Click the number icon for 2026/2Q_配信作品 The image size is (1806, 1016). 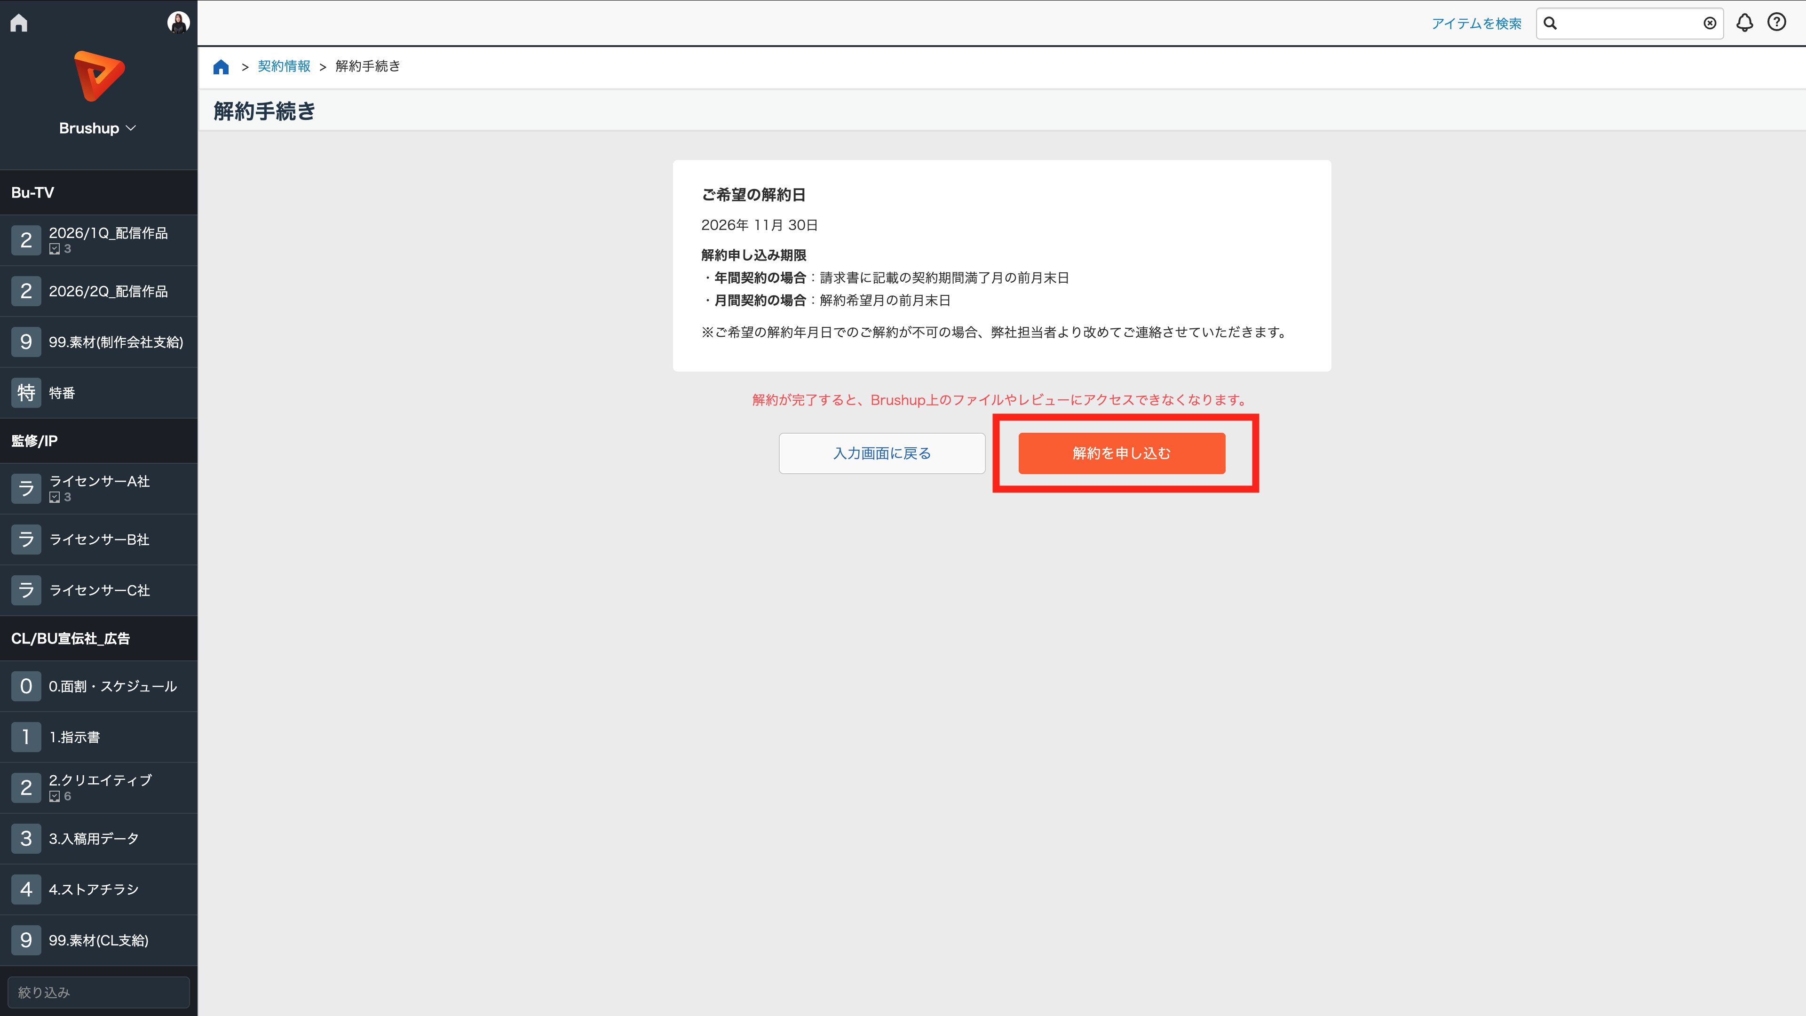[26, 291]
